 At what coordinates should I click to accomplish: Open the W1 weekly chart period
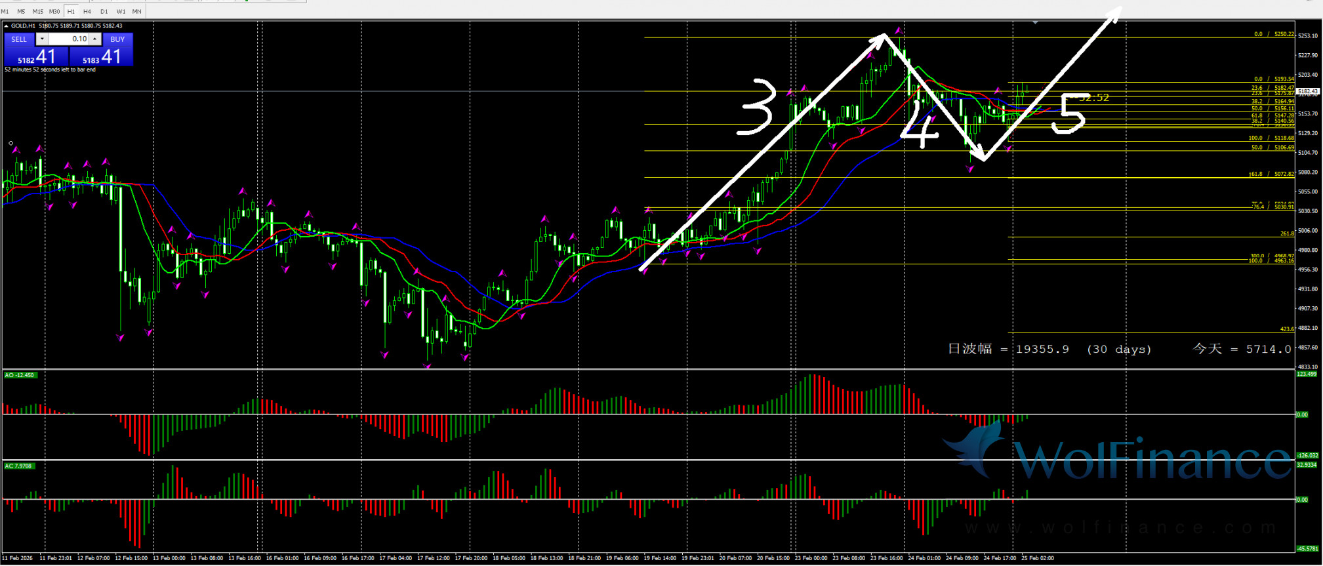click(121, 11)
